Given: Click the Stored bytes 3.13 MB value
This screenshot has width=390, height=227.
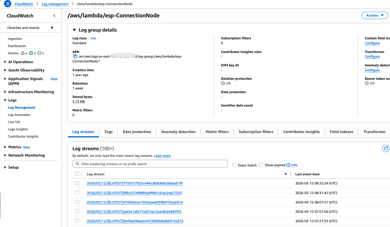Looking at the screenshot, I should [79, 102].
